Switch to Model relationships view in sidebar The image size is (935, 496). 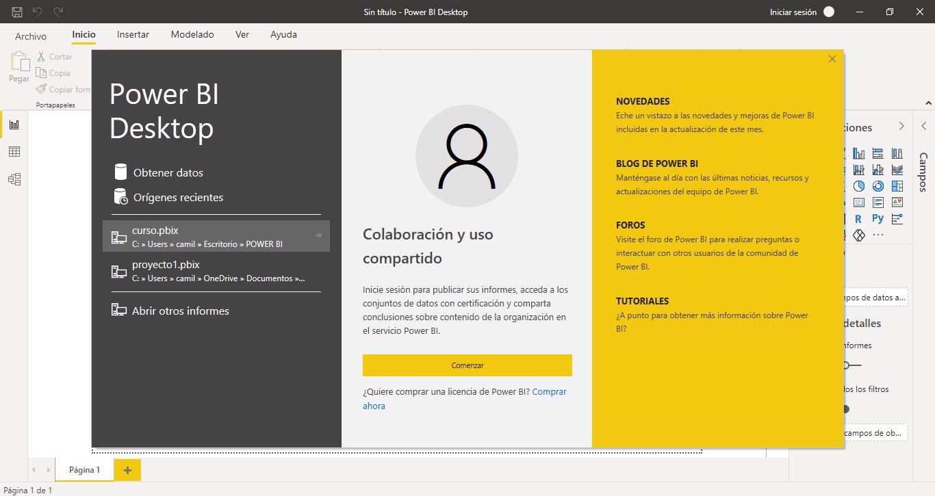(x=14, y=179)
